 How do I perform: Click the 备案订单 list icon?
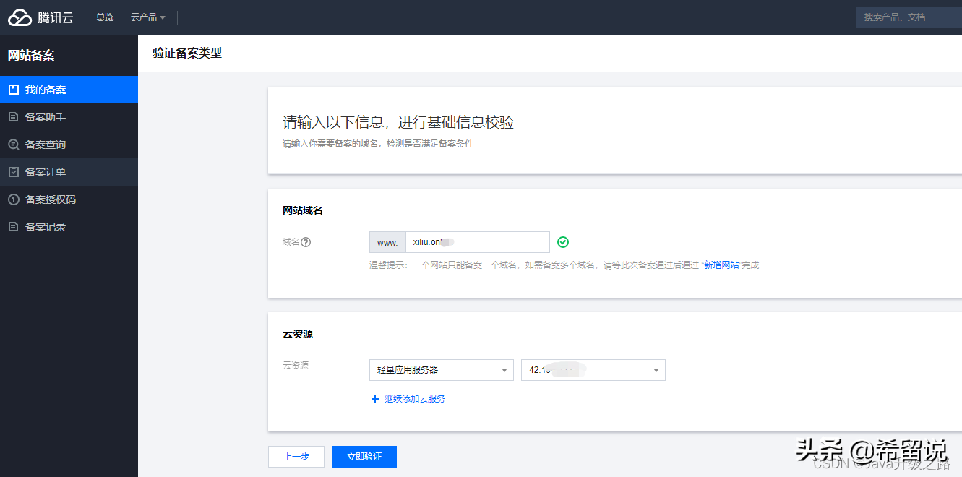click(x=13, y=171)
